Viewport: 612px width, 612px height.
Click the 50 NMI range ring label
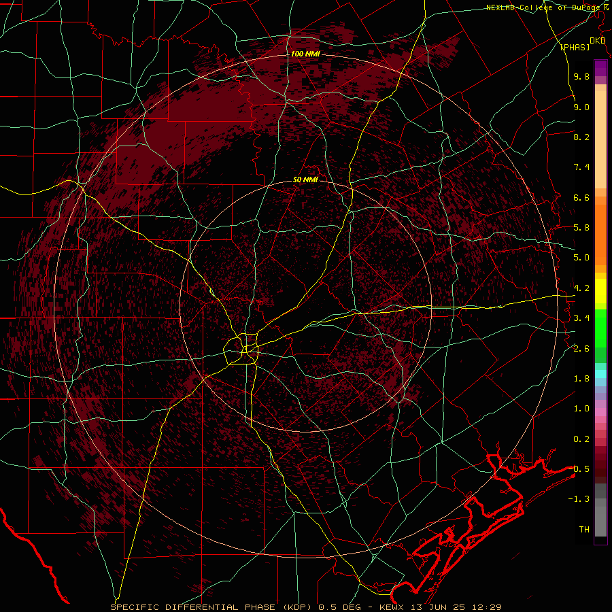click(305, 180)
